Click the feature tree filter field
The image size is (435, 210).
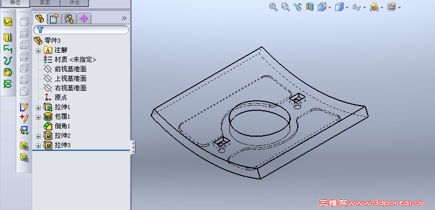pos(81,30)
